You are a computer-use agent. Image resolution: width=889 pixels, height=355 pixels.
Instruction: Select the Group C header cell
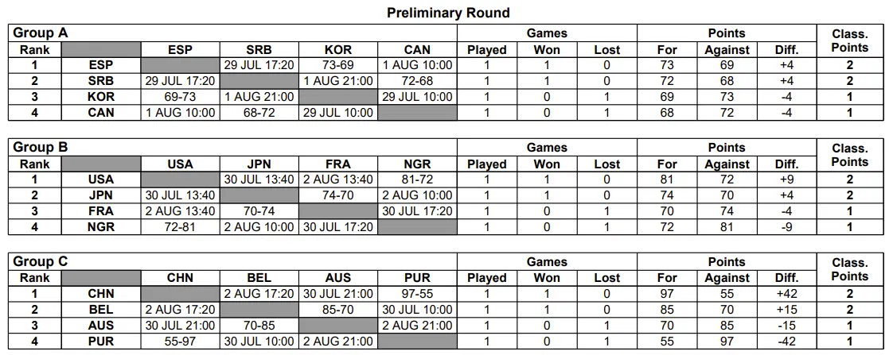(x=232, y=261)
